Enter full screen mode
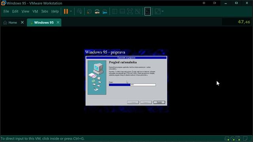Screen dimensions: 253x142 click(x=130, y=11)
